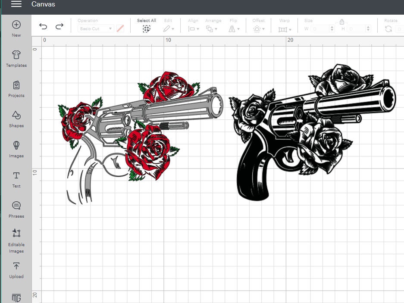Open the Editable Images panel
This screenshot has width=404, height=303.
pyautogui.click(x=16, y=241)
